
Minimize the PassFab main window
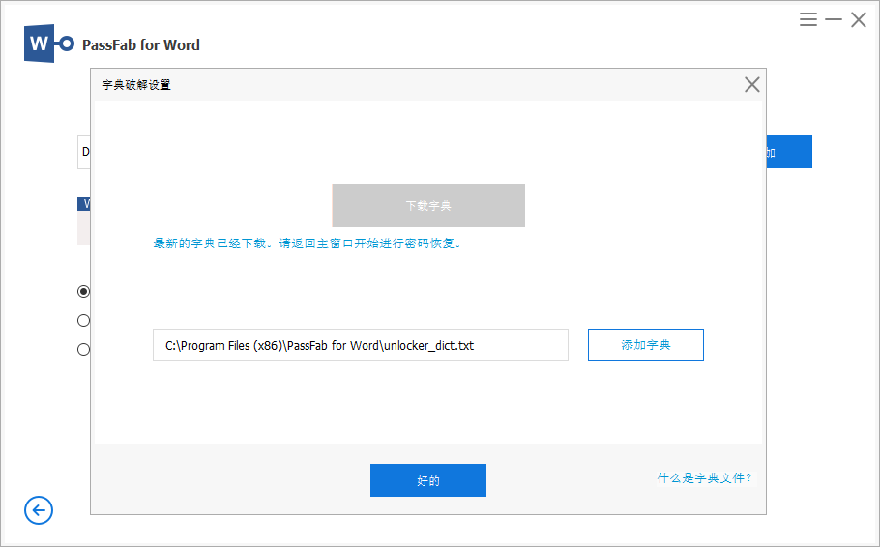[x=834, y=19]
